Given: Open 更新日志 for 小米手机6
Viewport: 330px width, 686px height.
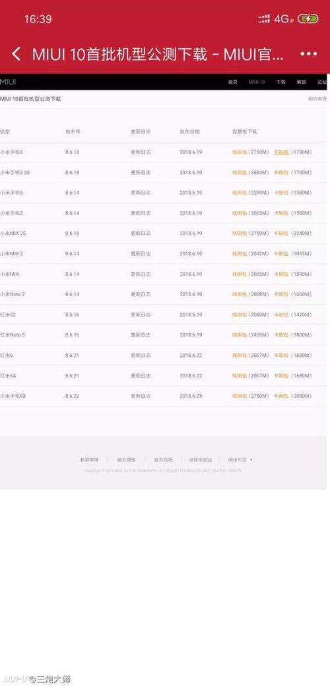Looking at the screenshot, I should point(141,193).
